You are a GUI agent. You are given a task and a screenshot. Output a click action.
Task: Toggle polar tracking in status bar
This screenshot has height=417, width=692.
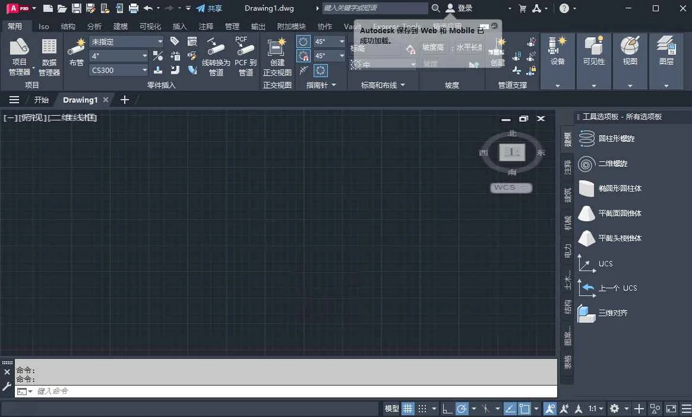coord(462,409)
